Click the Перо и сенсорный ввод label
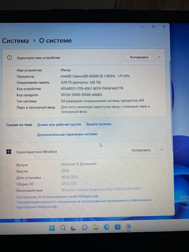 coord(36,107)
